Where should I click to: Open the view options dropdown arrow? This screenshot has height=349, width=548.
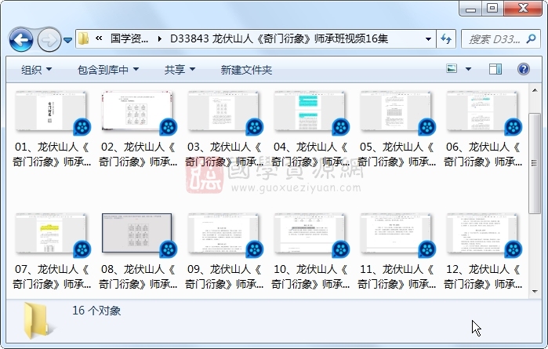click(468, 69)
